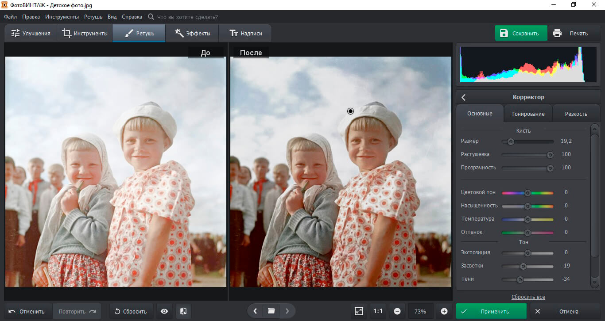This screenshot has width=605, height=321.
Task: Select the Резкость tab
Action: pyautogui.click(x=576, y=114)
